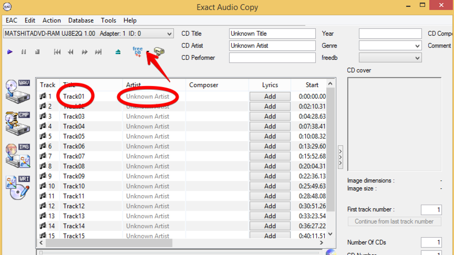This screenshot has height=255, width=454.
Task: Skip to the previous track
Action: point(57,52)
